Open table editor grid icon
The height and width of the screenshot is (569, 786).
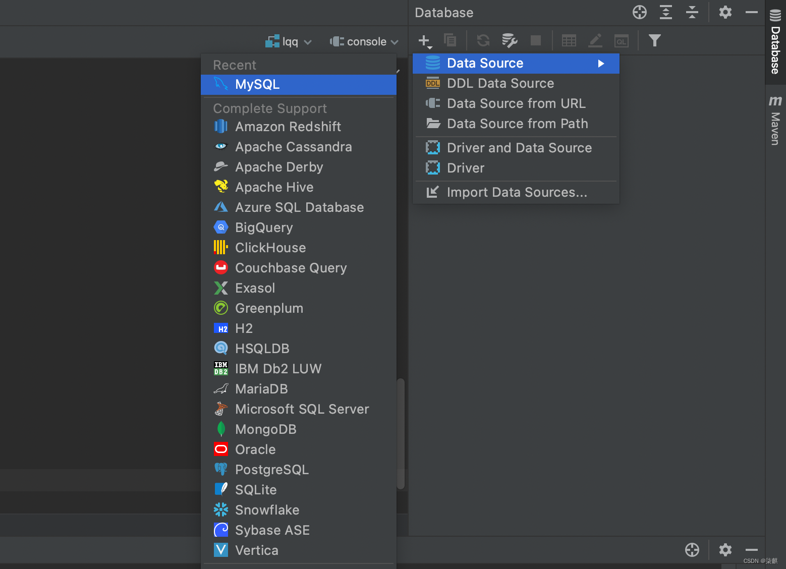coord(569,40)
